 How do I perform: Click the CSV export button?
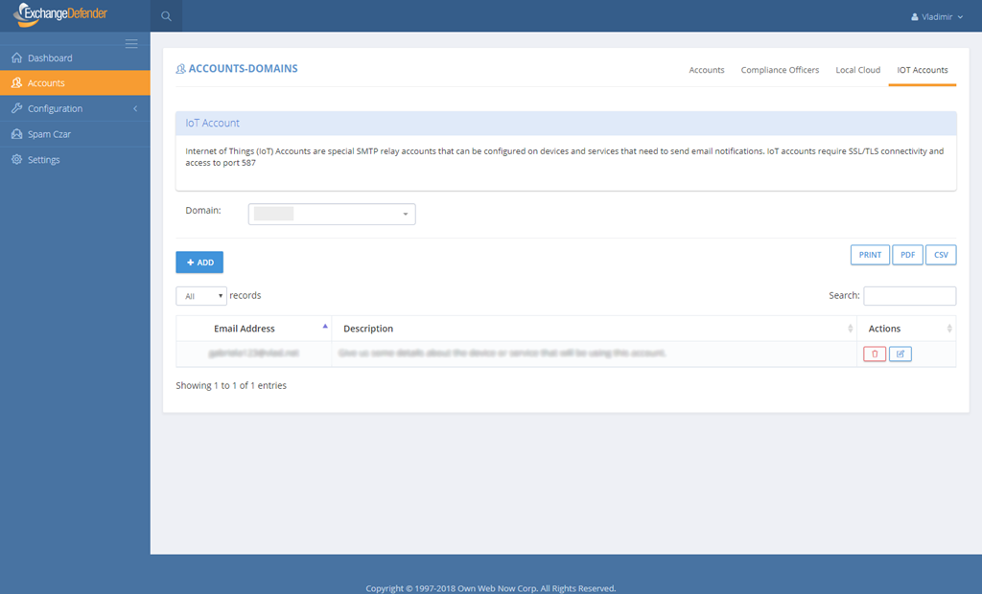(941, 255)
